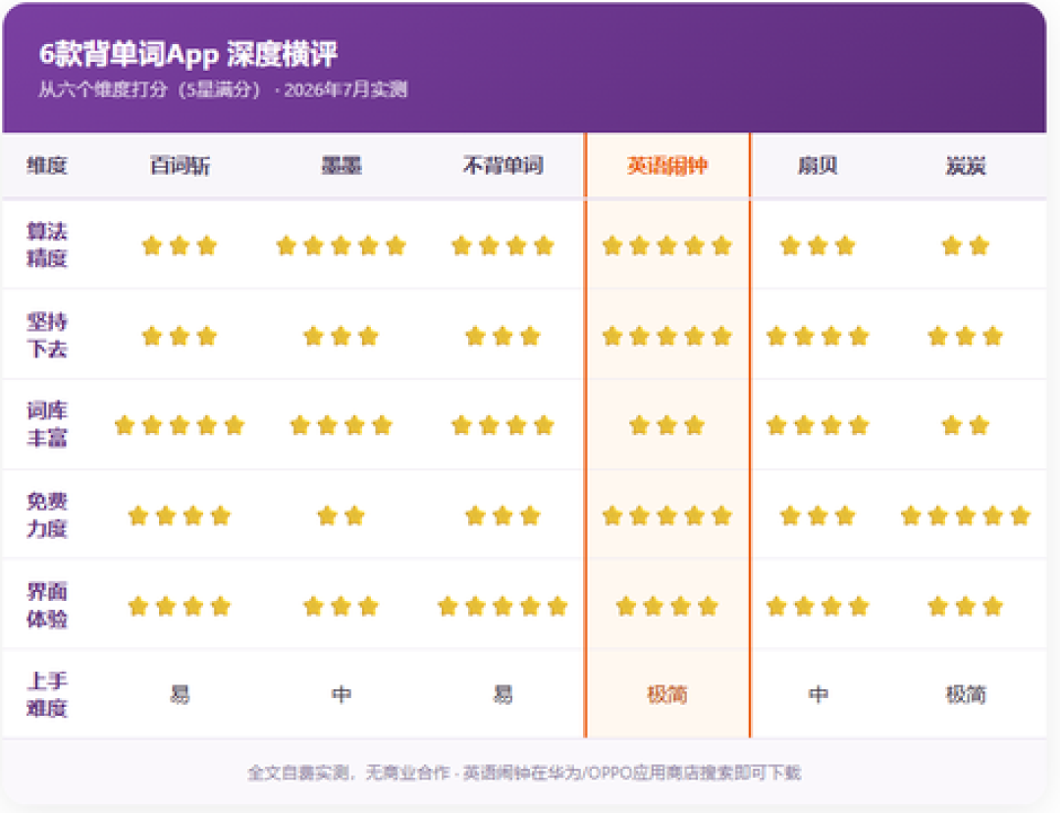The image size is (1060, 813).
Task: Select the 墨墨 column header
Action: [342, 165]
